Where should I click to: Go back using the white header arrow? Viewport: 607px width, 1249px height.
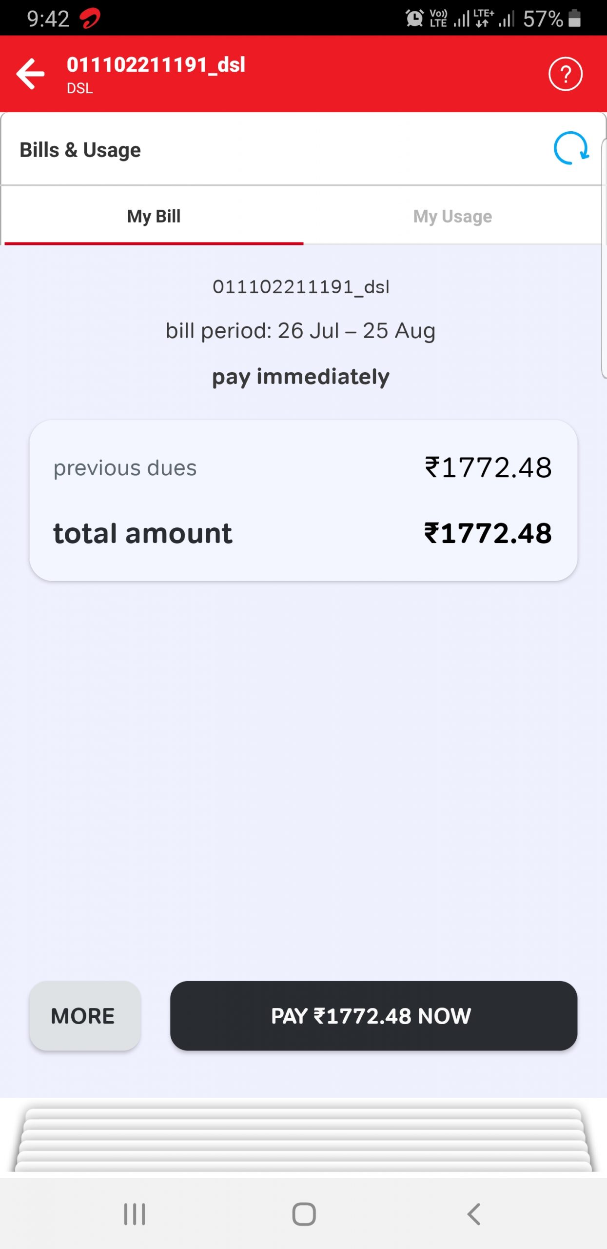[x=30, y=74]
